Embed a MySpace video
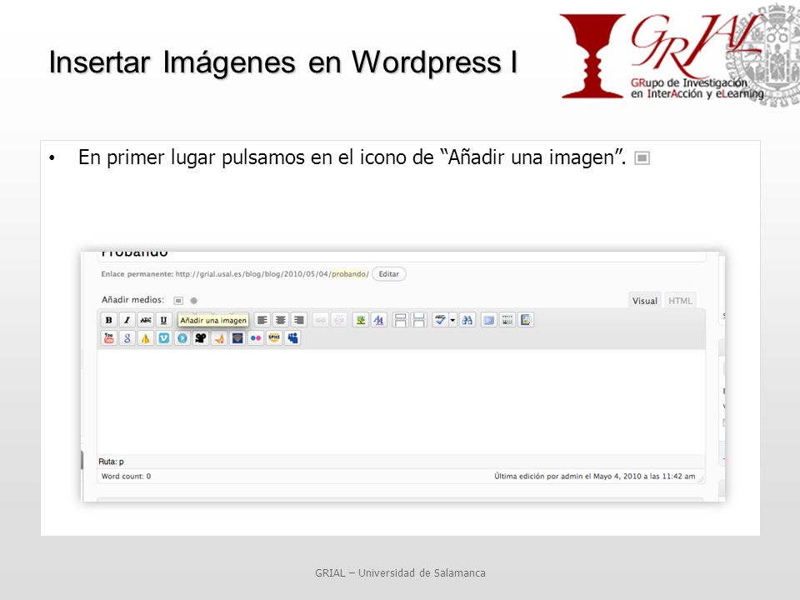The image size is (800, 600). pos(292,337)
